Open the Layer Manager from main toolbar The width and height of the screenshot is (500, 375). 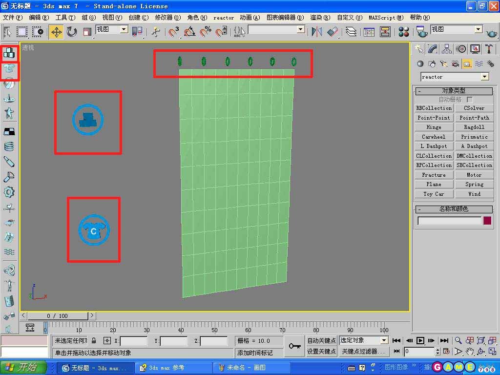pos(351,32)
